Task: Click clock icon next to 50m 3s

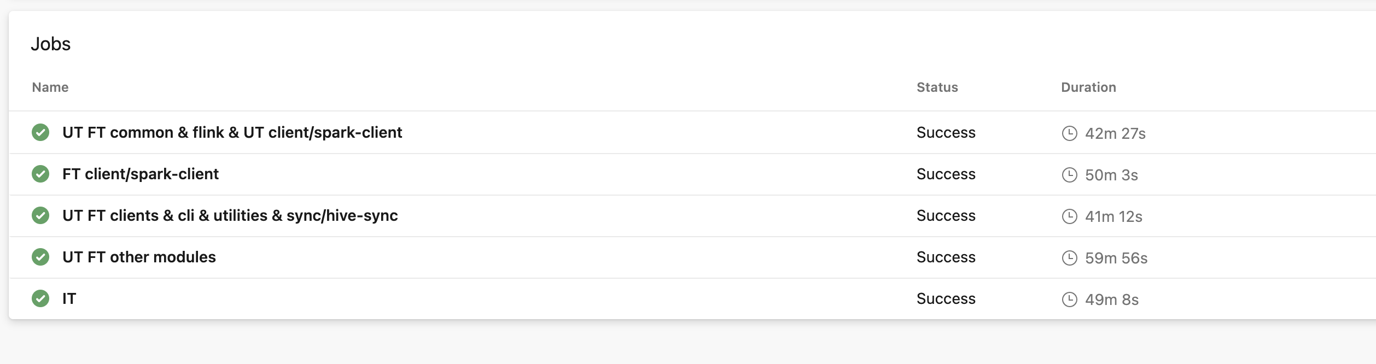Action: 1069,175
